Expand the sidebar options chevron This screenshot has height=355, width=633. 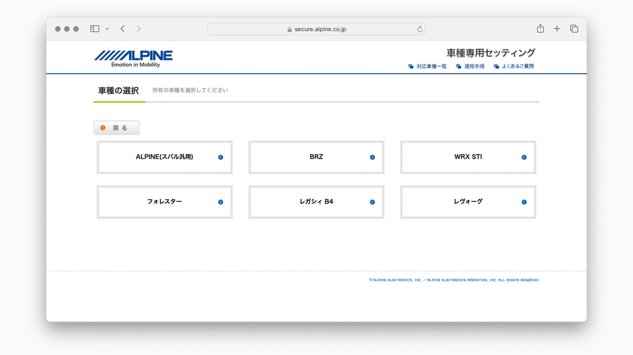tap(108, 28)
